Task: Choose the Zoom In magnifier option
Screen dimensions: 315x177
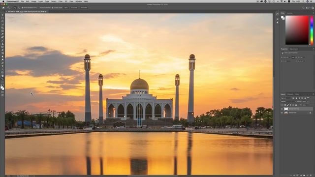Action: (x=15, y=8)
